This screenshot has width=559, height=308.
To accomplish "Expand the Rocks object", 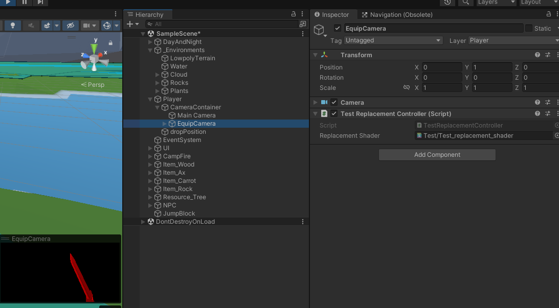I will pos(157,83).
